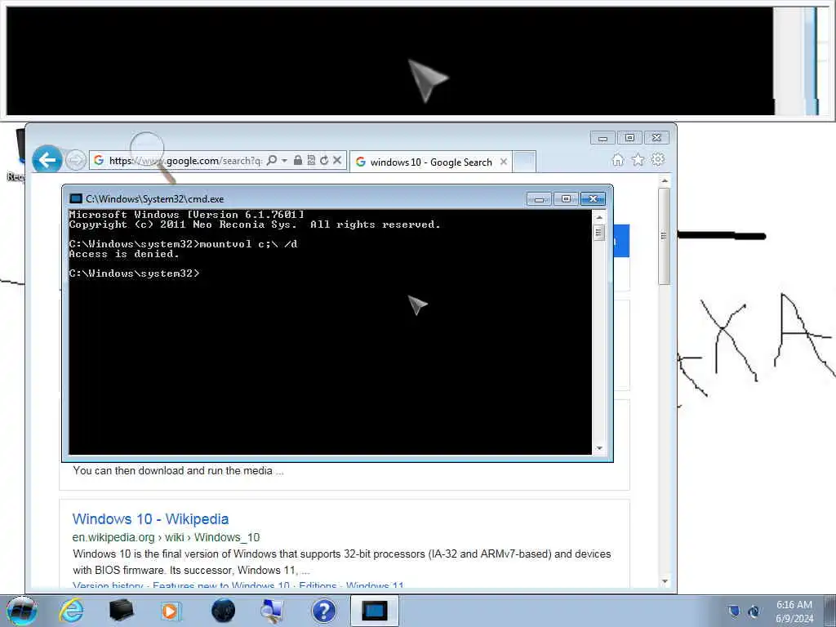Open the 'Windows 10 - Wikipedia' search result

tap(150, 518)
